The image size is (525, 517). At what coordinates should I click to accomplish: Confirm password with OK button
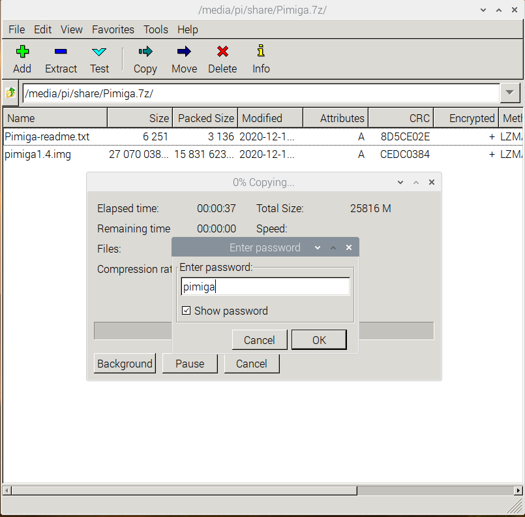(319, 339)
